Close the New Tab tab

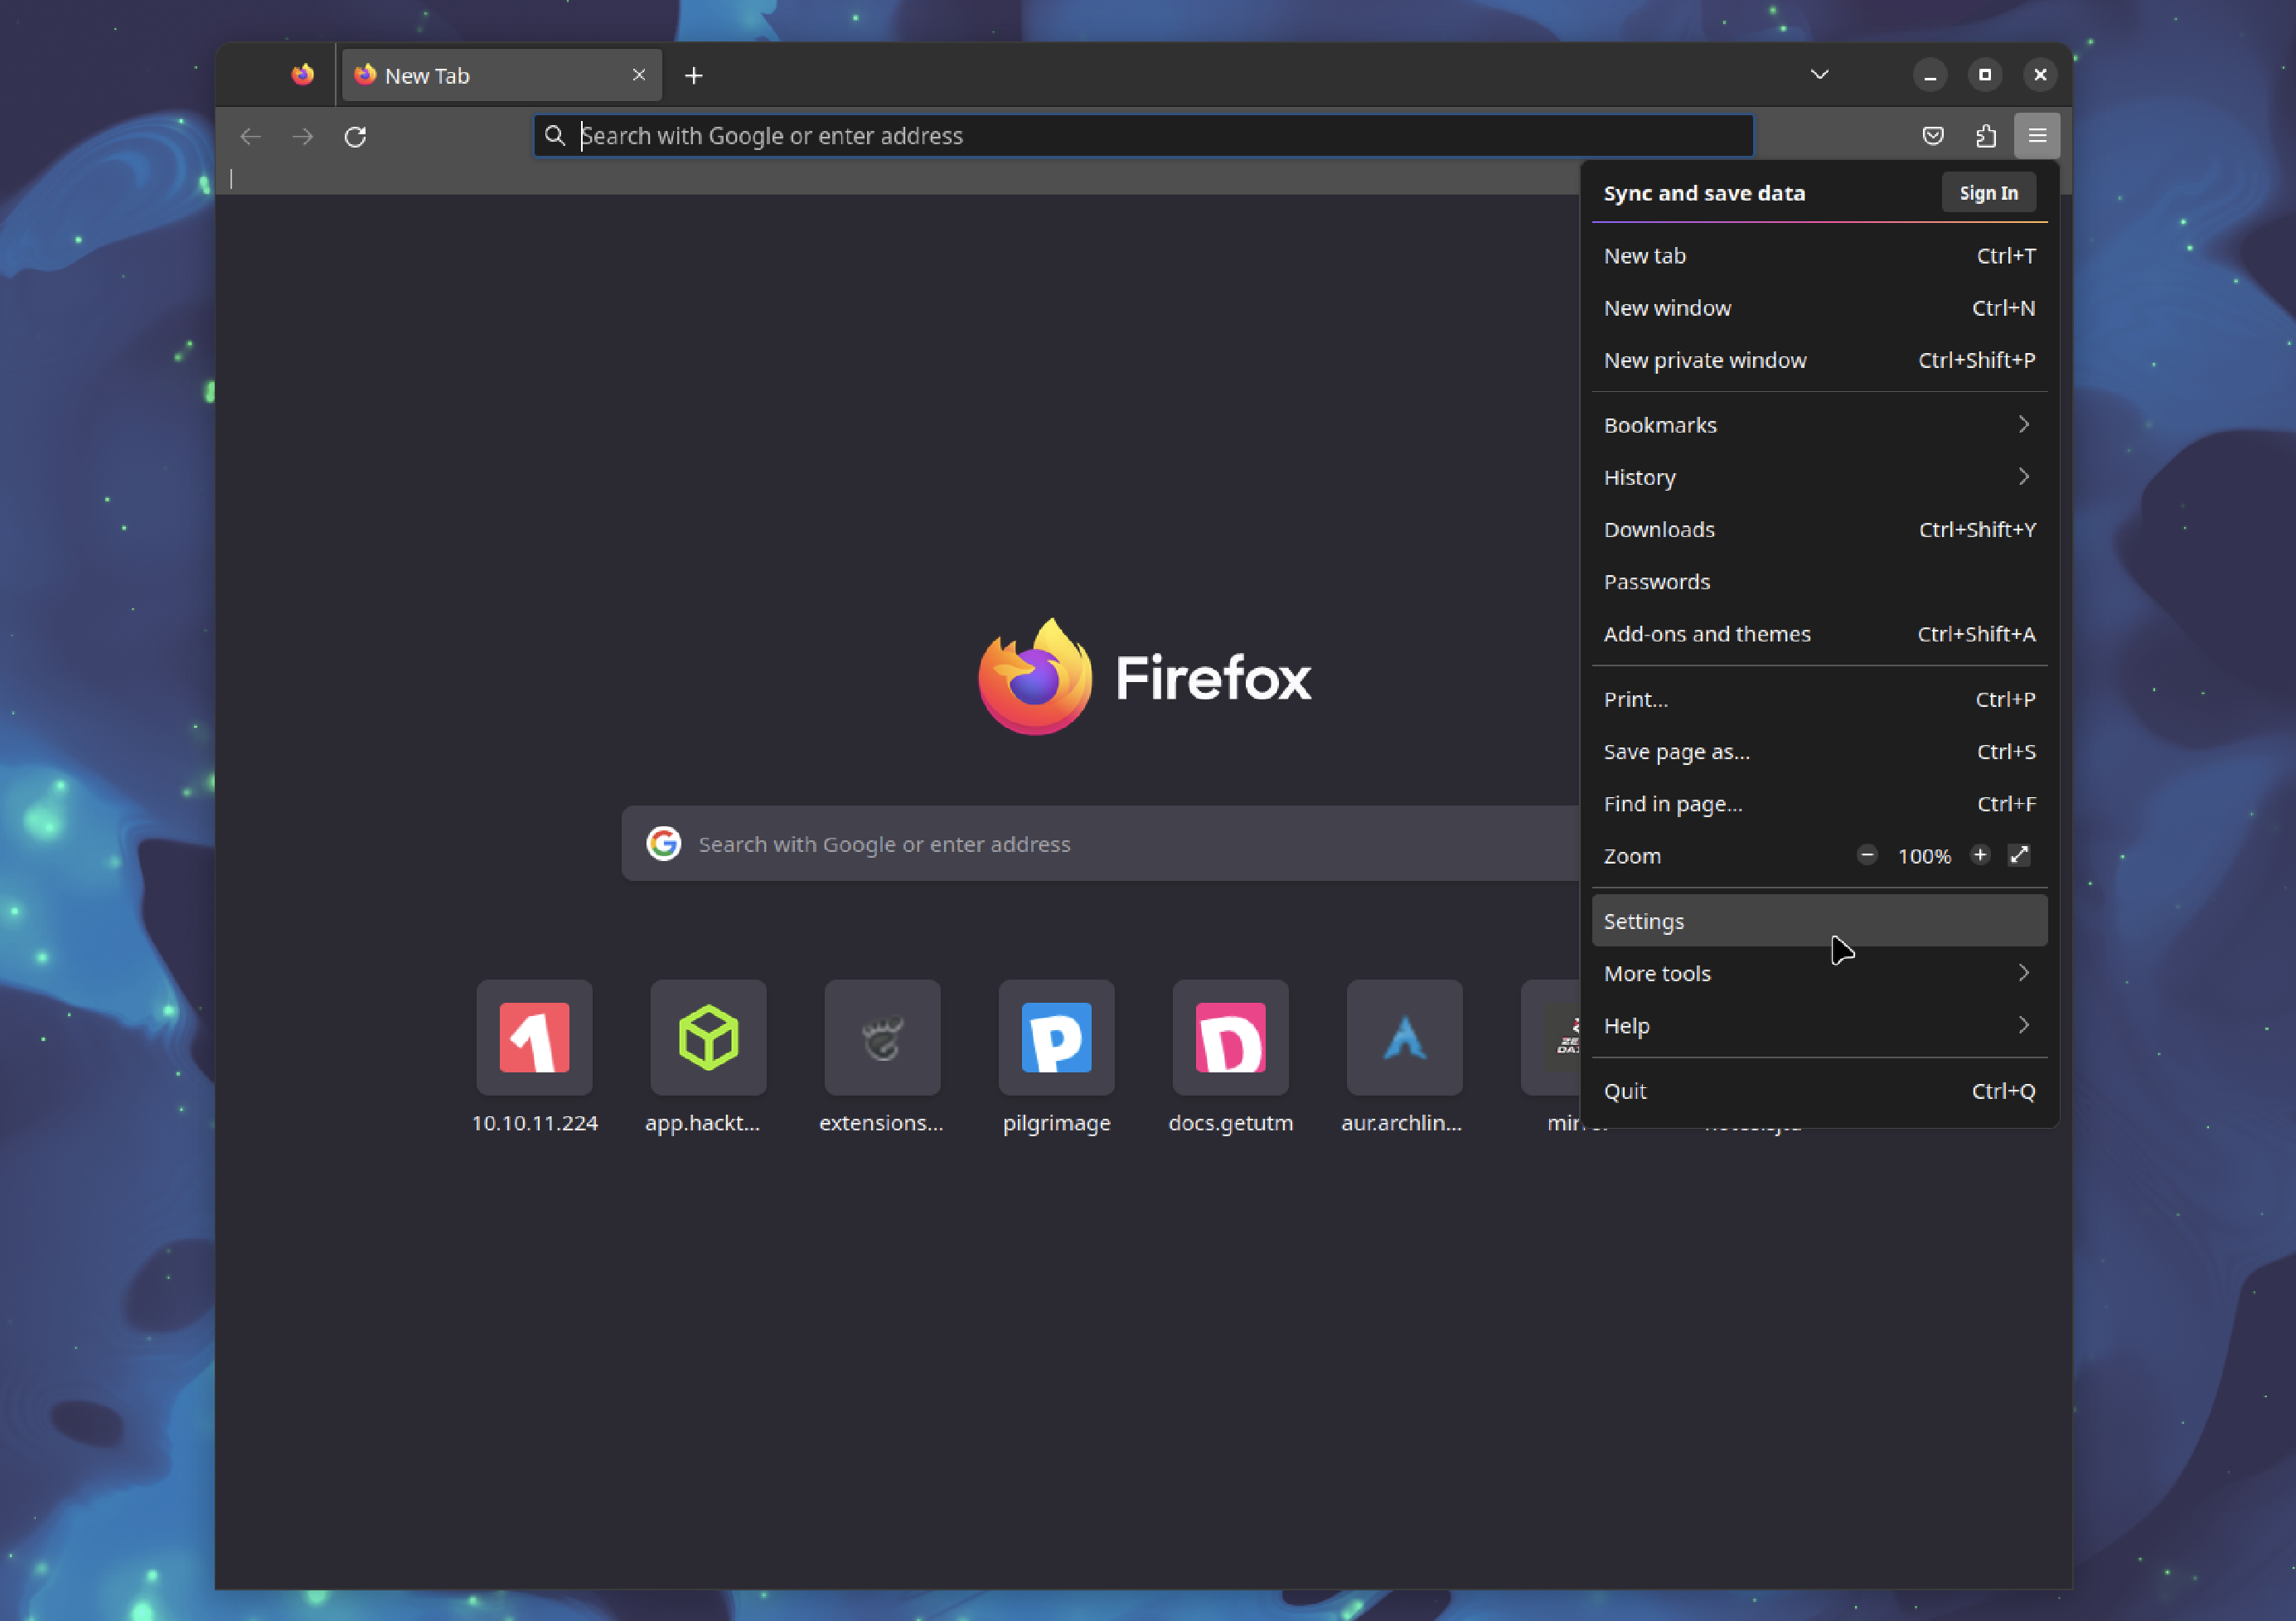(x=639, y=75)
